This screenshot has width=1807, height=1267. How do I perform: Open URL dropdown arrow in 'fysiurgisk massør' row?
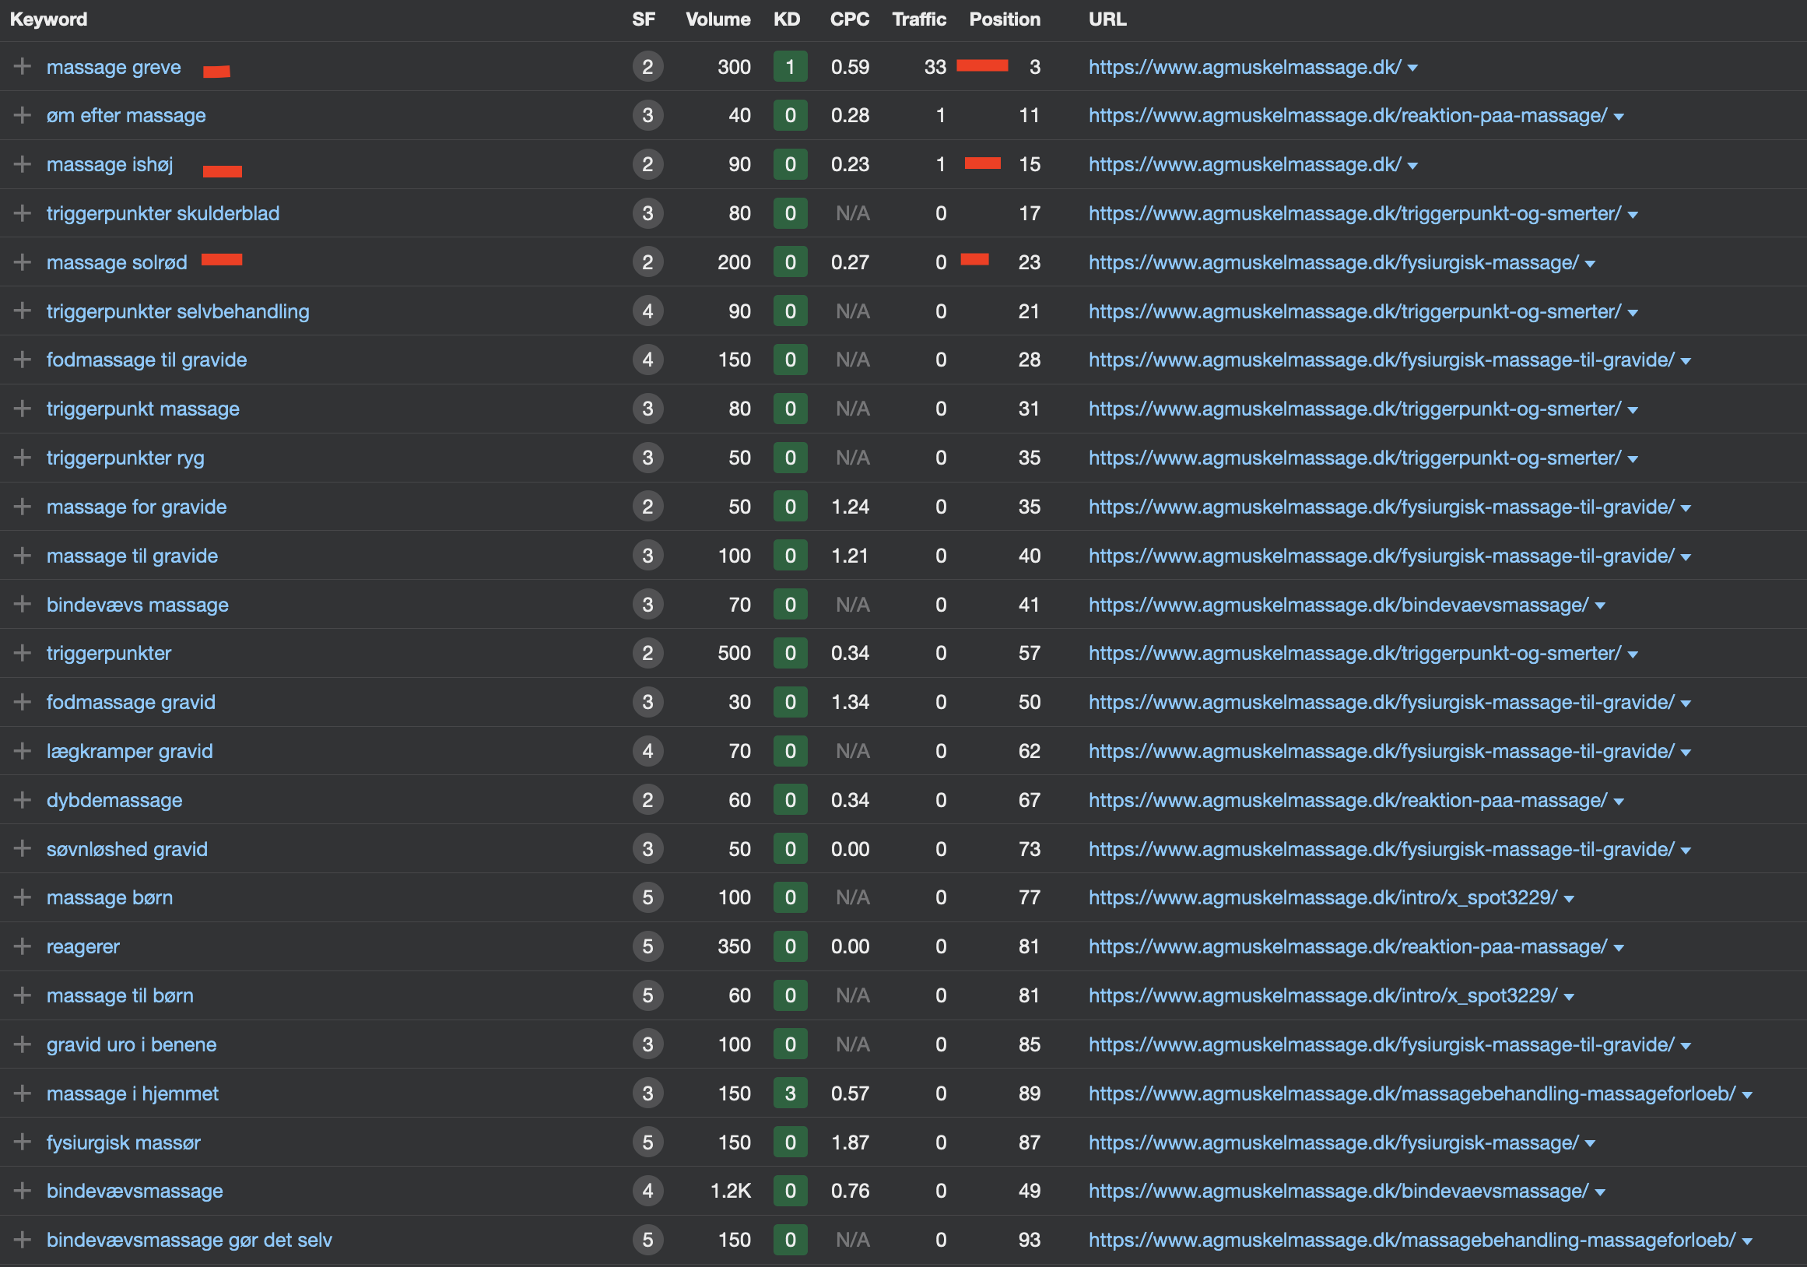pyautogui.click(x=1591, y=1143)
